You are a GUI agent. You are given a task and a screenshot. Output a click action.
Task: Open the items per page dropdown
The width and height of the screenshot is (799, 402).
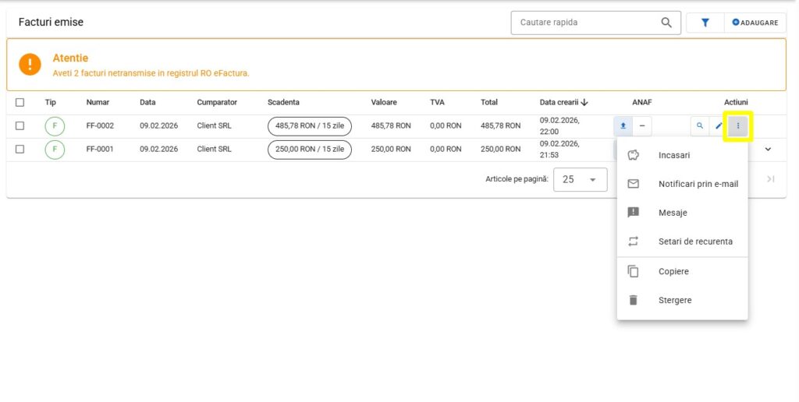[580, 179]
